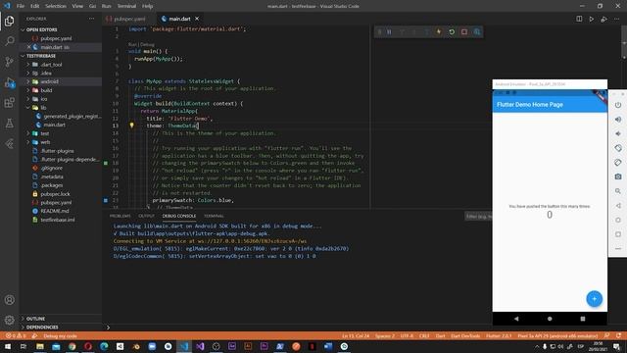This screenshot has height=353, width=627.
Task: Open Chrome from the Windows taskbar
Action: 72,346
